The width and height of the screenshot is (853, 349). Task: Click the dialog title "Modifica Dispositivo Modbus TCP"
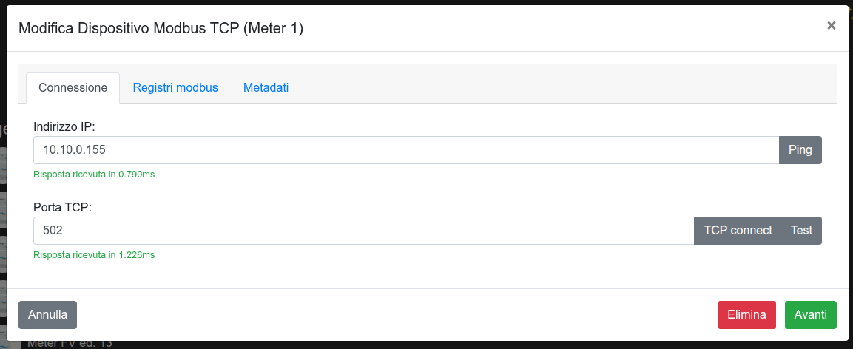coord(161,29)
